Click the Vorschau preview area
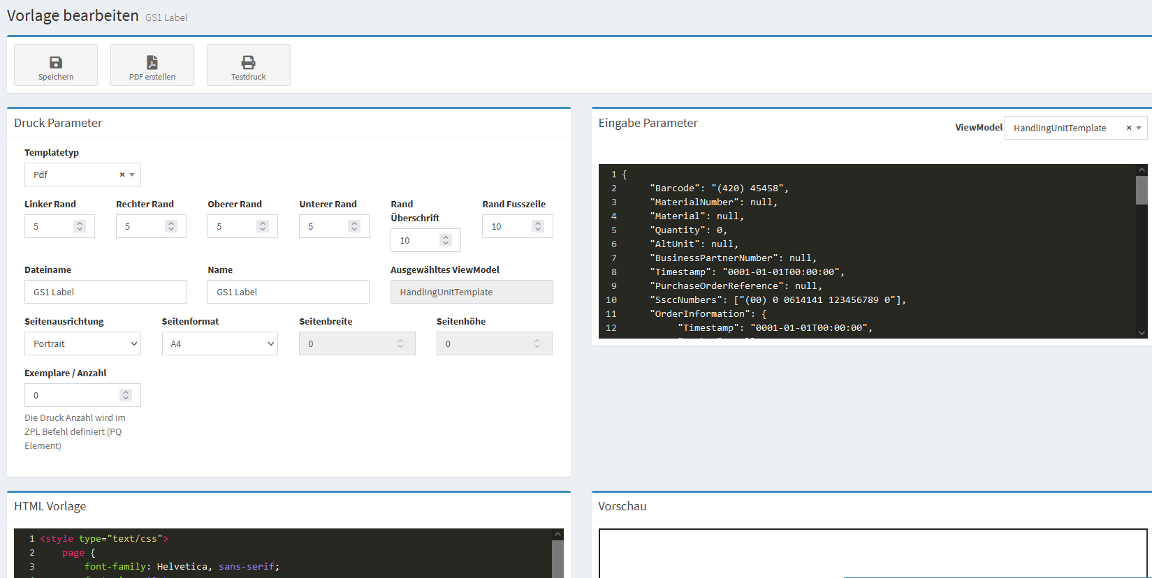Image resolution: width=1152 pixels, height=578 pixels. [x=873, y=553]
